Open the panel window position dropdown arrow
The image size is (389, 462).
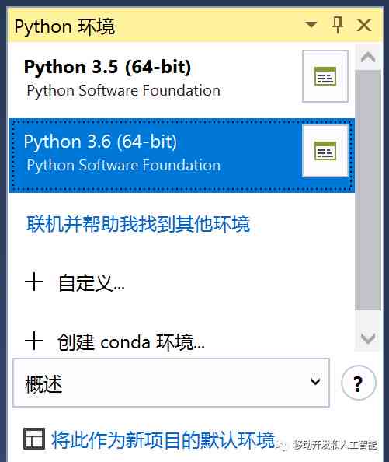pyautogui.click(x=311, y=24)
